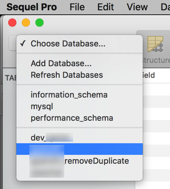This screenshot has width=170, height=189.
Task: Click the Field column header
Action: (x=149, y=75)
